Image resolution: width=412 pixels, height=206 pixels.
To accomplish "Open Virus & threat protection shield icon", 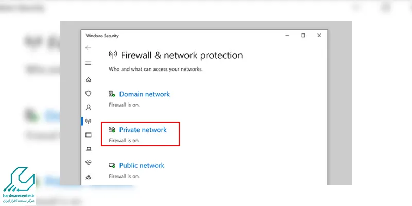I will [x=88, y=94].
